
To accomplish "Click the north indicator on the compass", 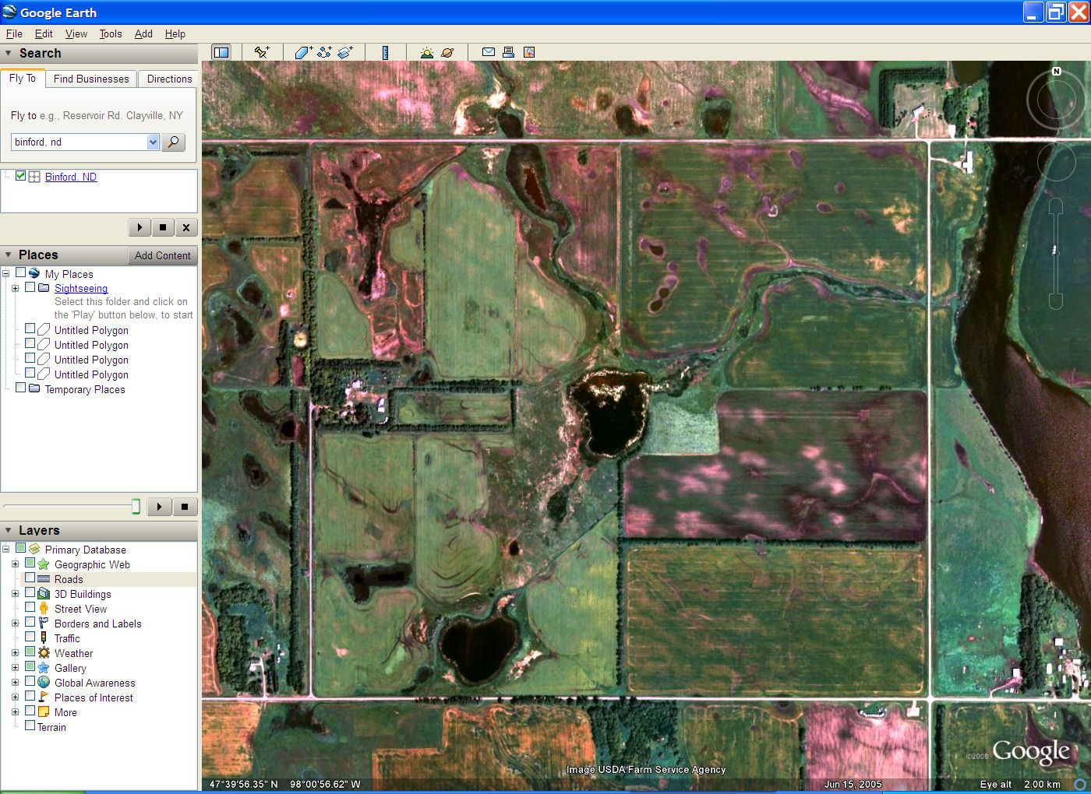I will click(1057, 71).
